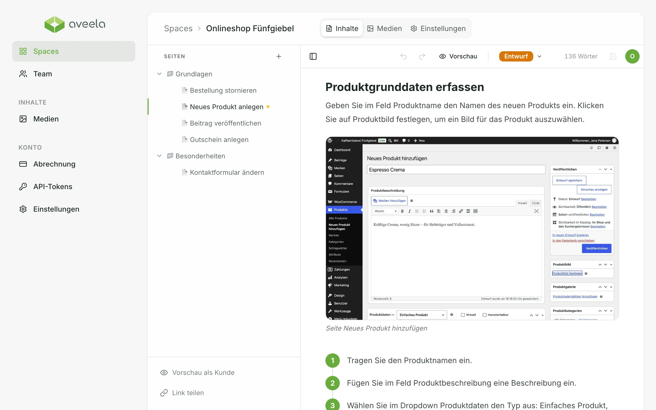
Task: Click the Entwurf status badge
Action: point(516,56)
